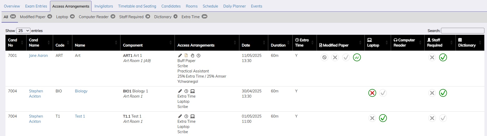Click the grey cross under Modified Paper for Jane Aaron
Image resolution: width=487 pixels, height=136 pixels.
(335, 57)
